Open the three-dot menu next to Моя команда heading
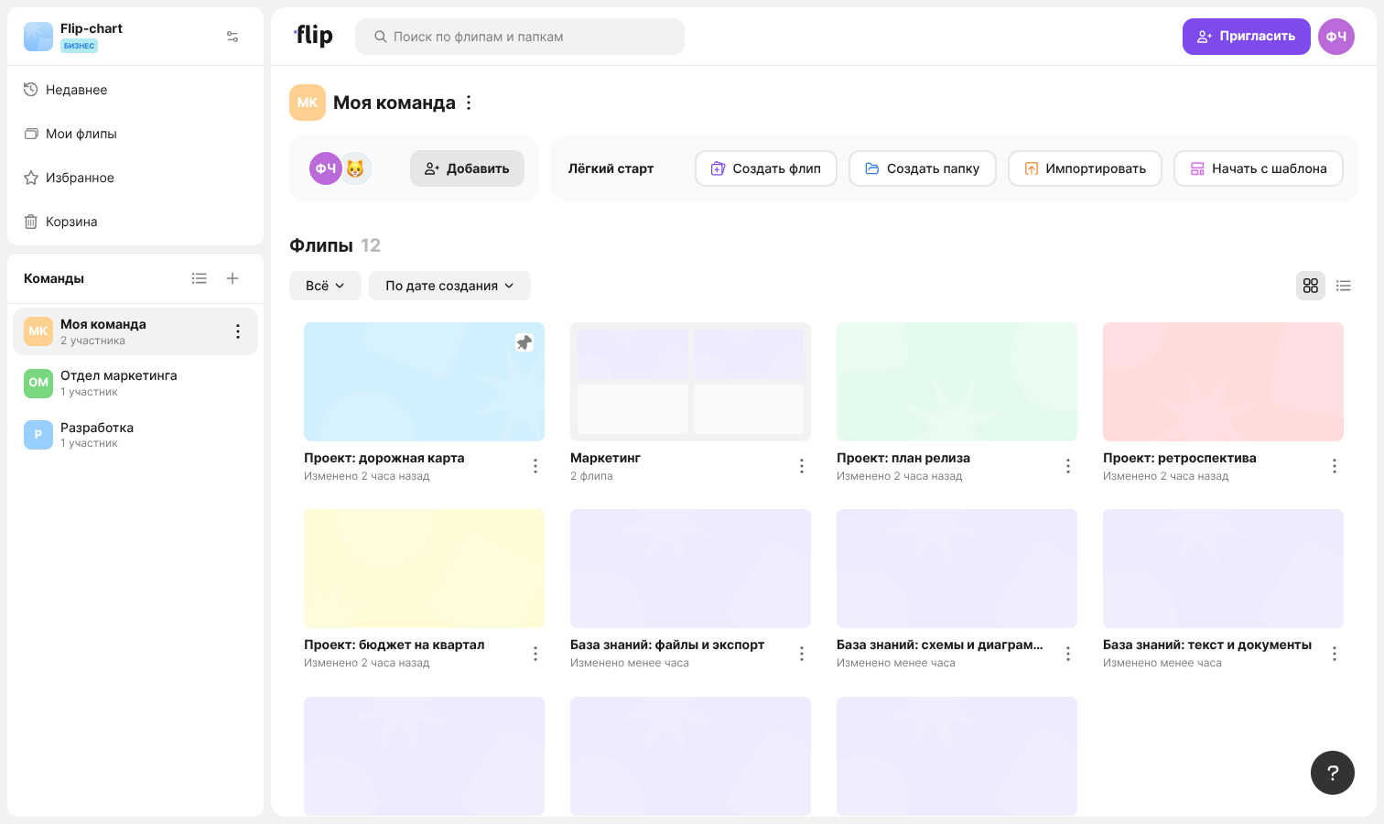The image size is (1384, 824). click(x=469, y=103)
